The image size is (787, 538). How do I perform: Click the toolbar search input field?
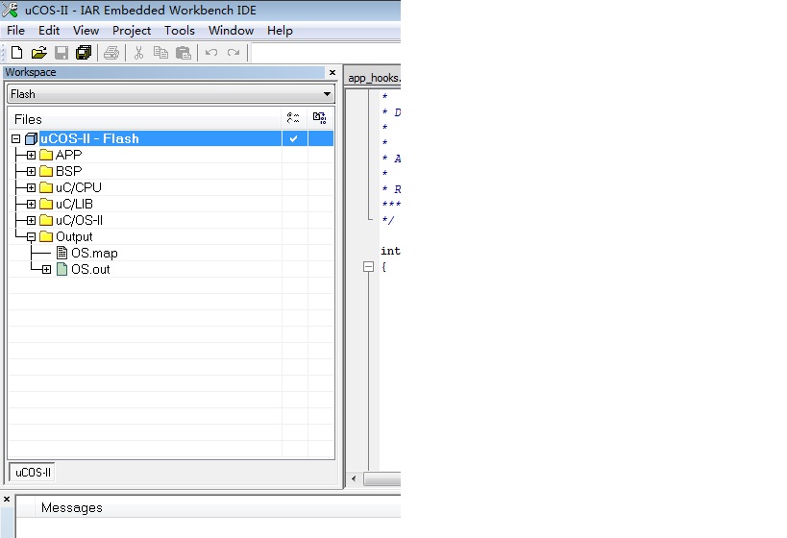point(326,53)
